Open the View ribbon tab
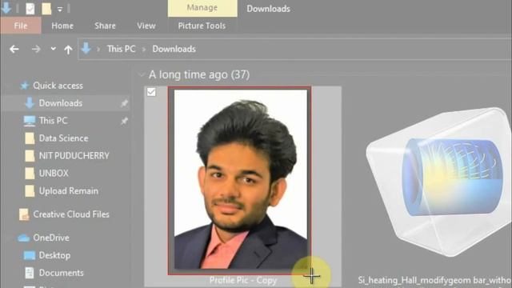512x288 pixels. 146,26
